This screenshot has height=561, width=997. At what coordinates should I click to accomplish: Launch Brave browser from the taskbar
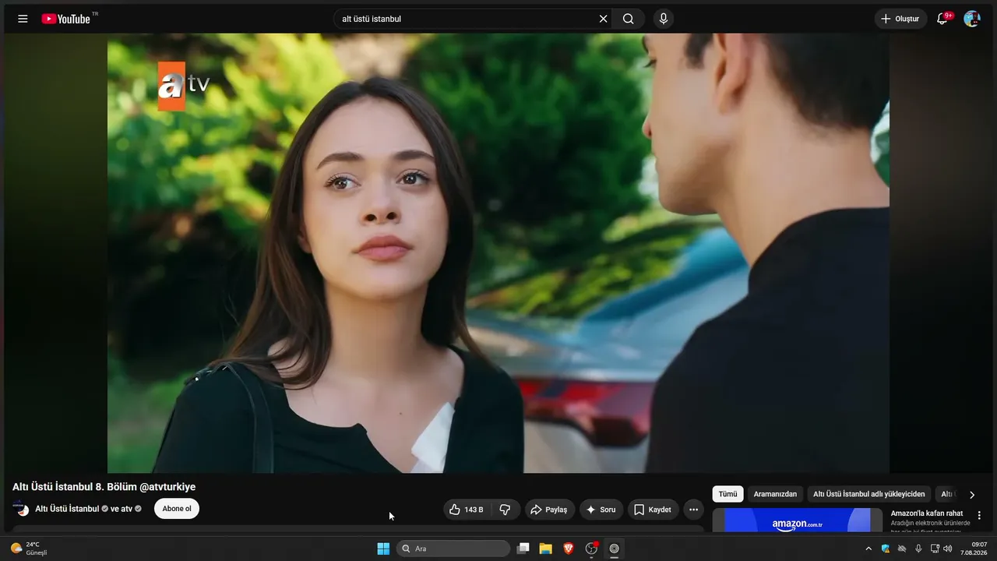pos(569,549)
